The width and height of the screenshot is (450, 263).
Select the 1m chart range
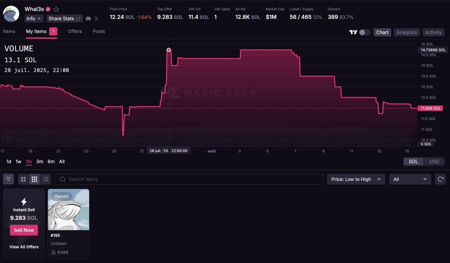click(x=29, y=162)
